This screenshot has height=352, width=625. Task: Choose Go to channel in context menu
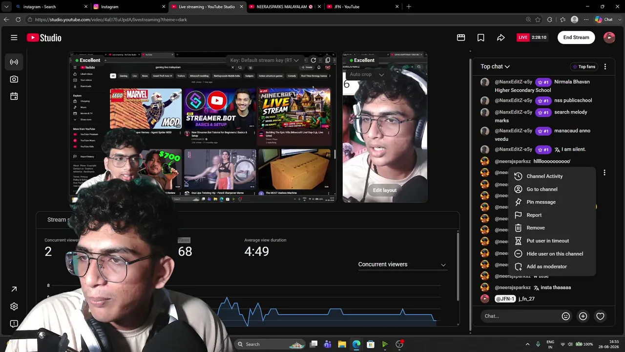(552, 189)
